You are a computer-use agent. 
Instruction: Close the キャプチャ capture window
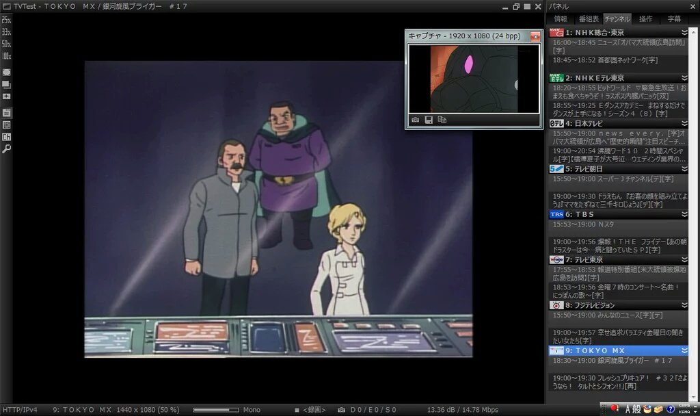point(535,36)
